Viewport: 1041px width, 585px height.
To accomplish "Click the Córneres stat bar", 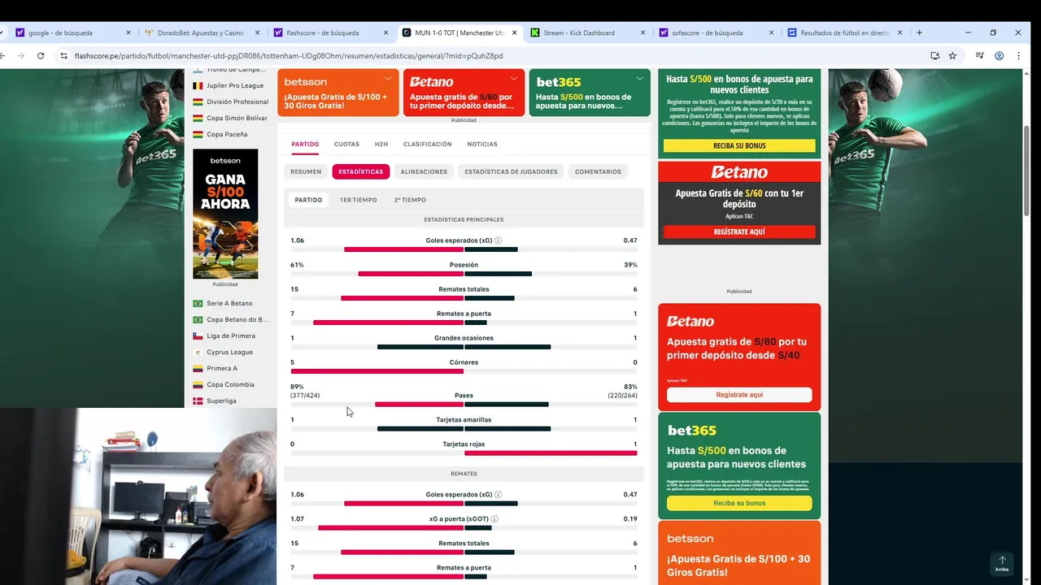I will pos(464,371).
